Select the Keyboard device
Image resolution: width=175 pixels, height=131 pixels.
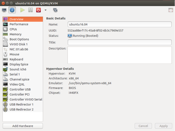pos(23,59)
